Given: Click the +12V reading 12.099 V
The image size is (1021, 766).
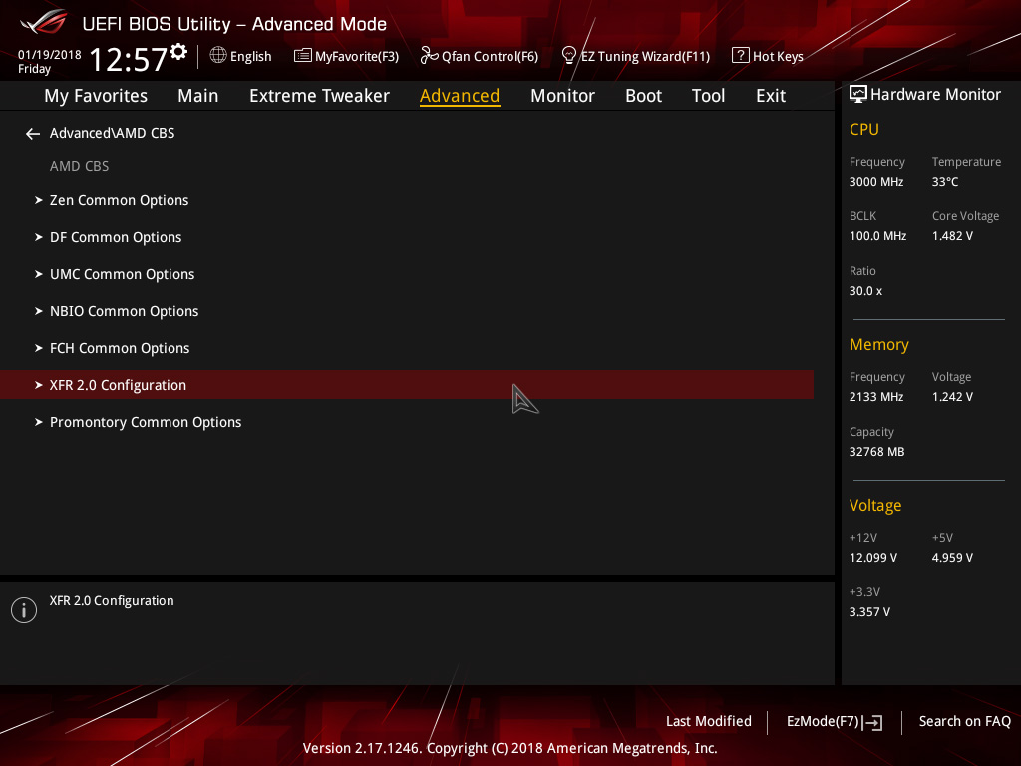Looking at the screenshot, I should [873, 558].
